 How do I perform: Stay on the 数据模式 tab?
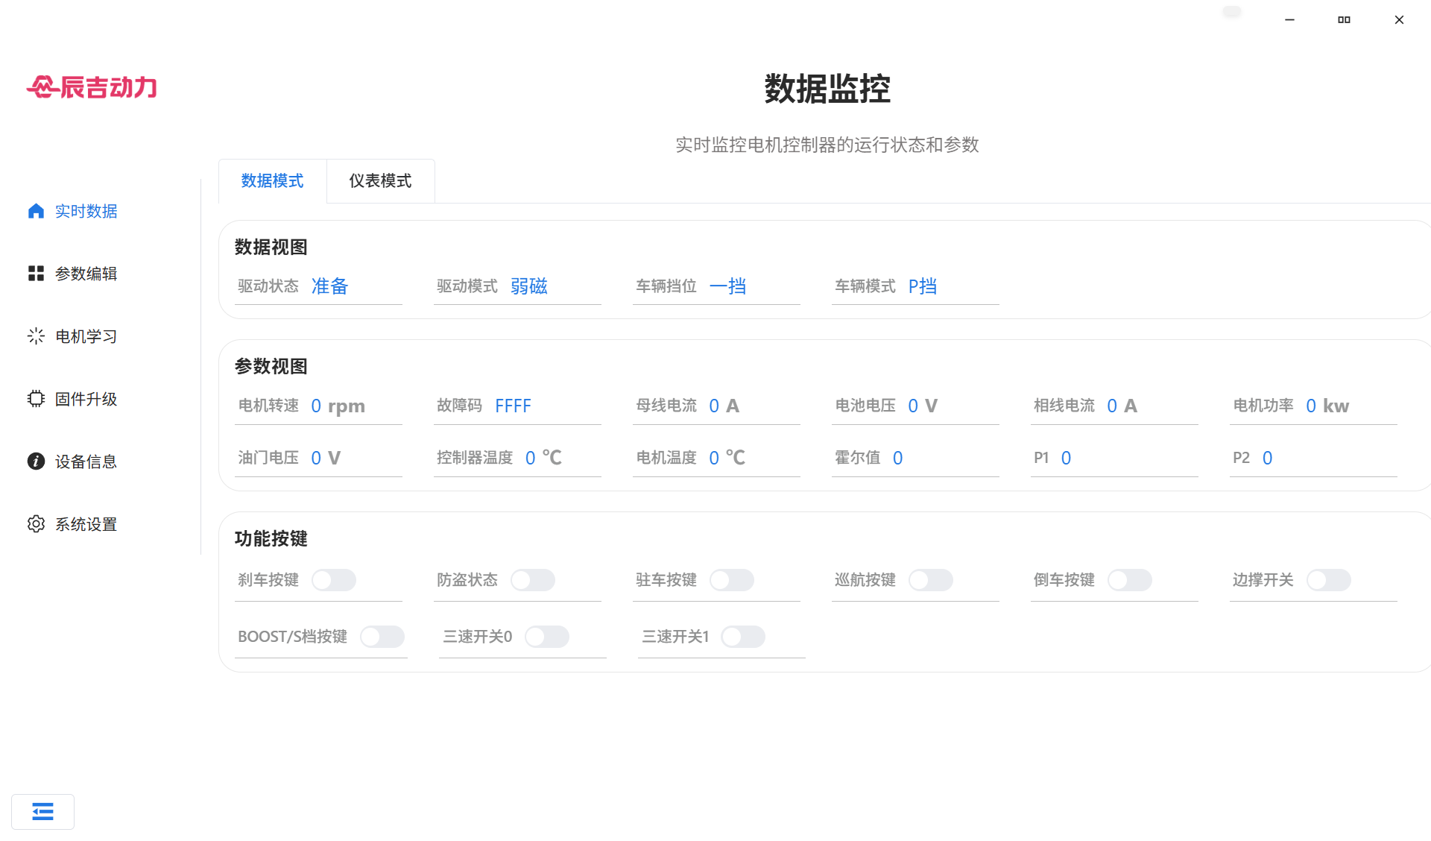point(272,180)
